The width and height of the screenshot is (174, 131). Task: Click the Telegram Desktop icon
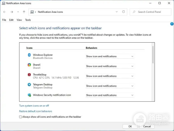(29, 85)
